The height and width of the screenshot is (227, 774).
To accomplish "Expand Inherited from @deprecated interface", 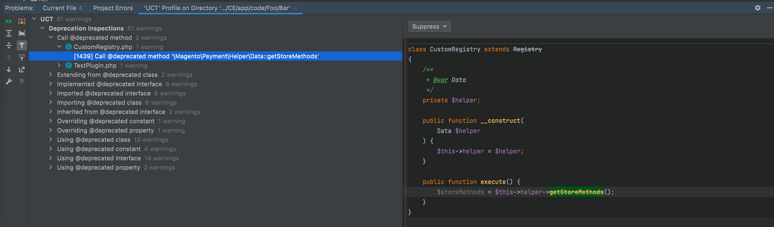I will pyautogui.click(x=51, y=112).
